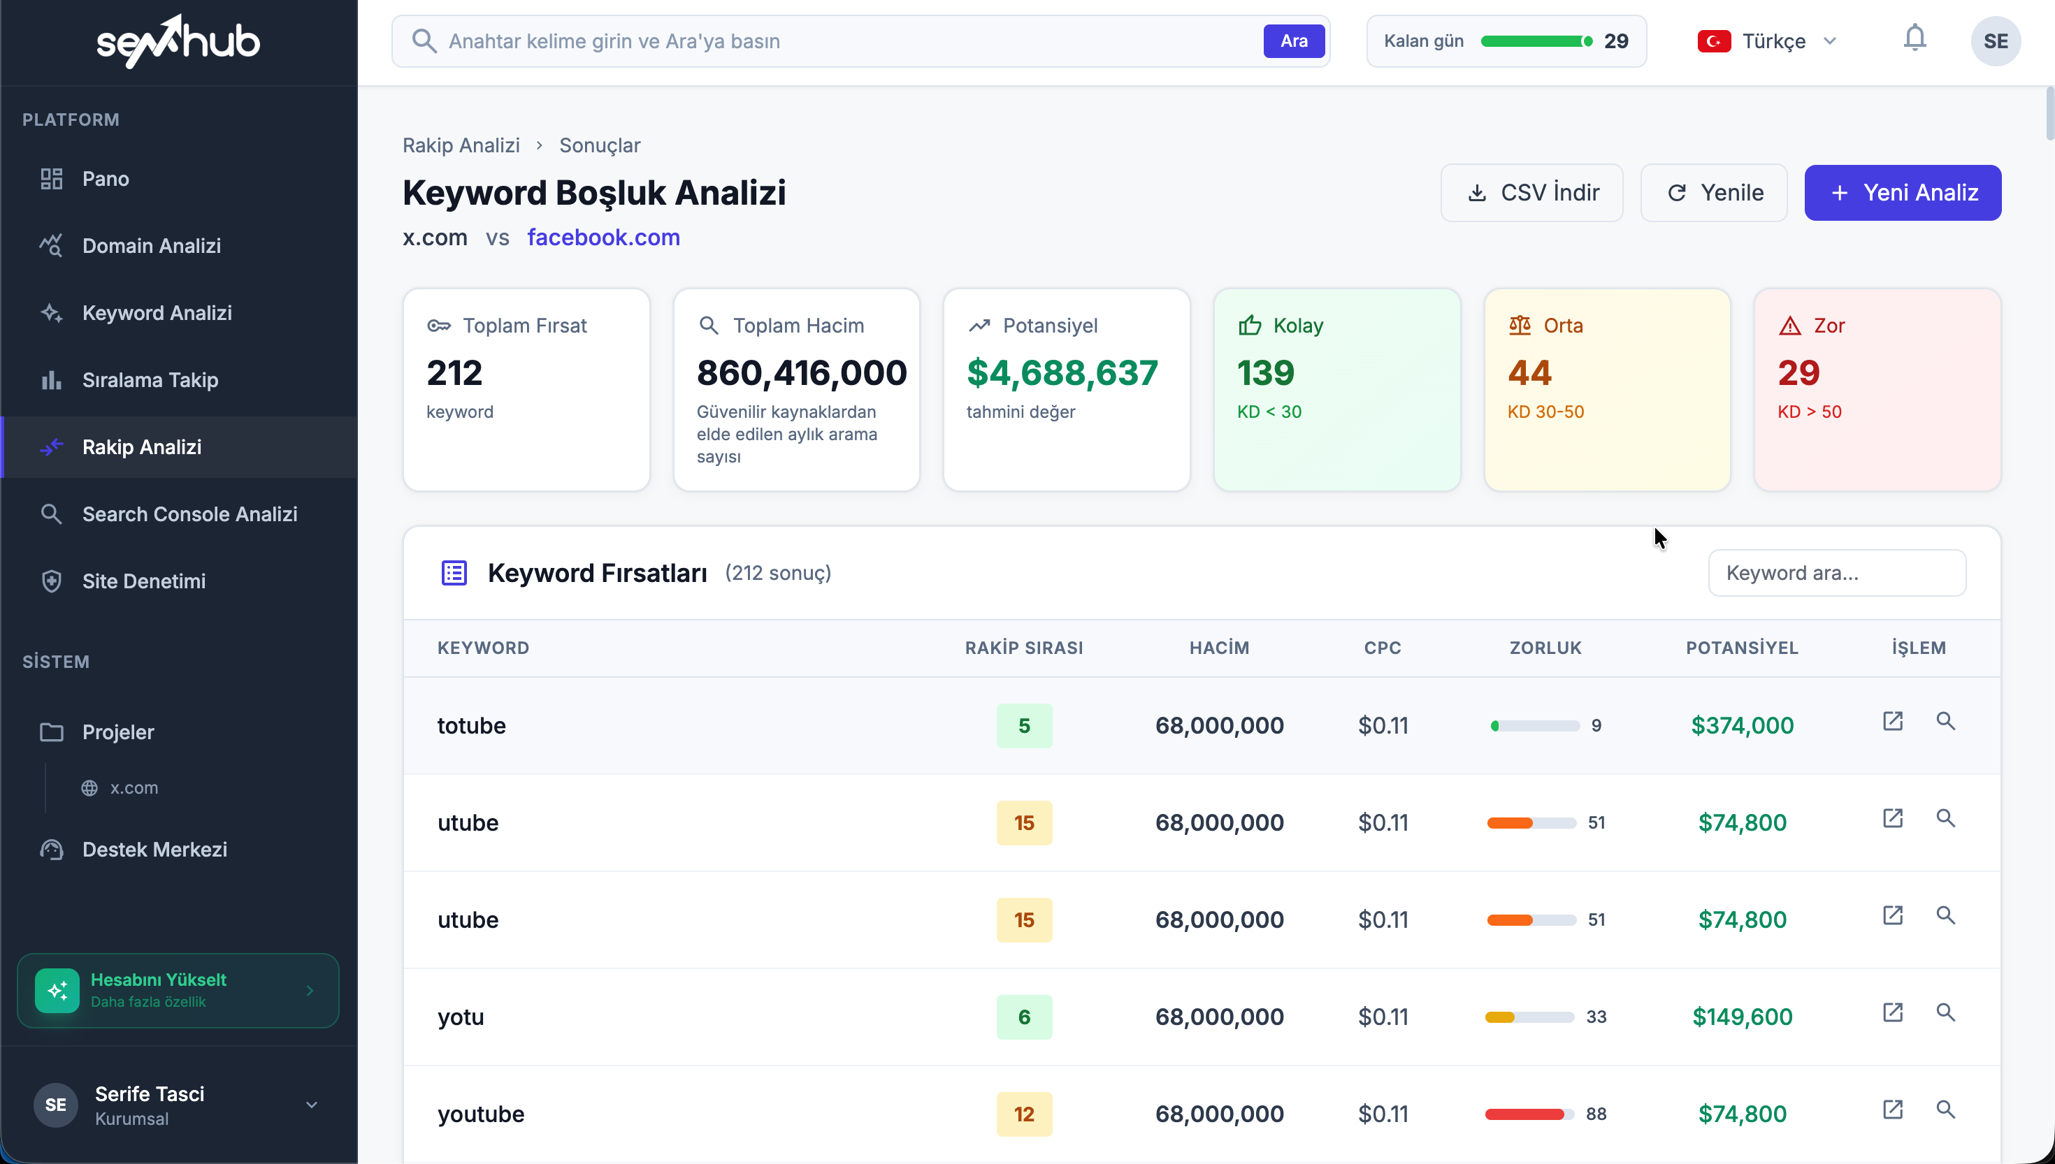
Task: Click the Site Denetimi shield icon
Action: click(x=51, y=581)
